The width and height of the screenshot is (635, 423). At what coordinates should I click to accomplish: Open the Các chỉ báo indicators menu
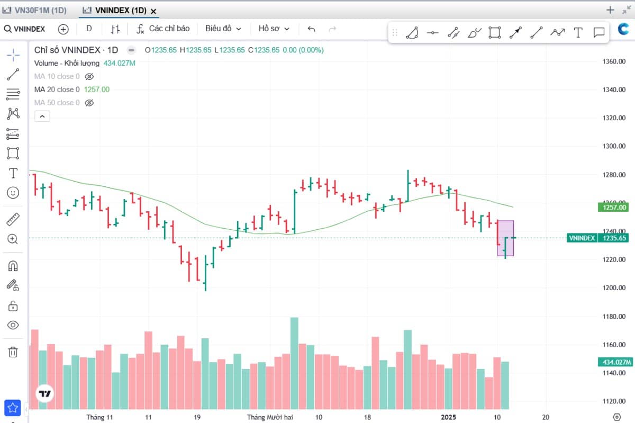tap(163, 29)
